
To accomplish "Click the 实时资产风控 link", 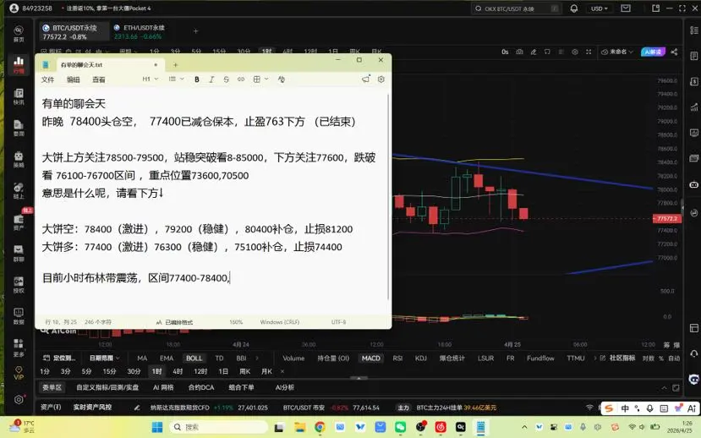I will tap(92, 408).
